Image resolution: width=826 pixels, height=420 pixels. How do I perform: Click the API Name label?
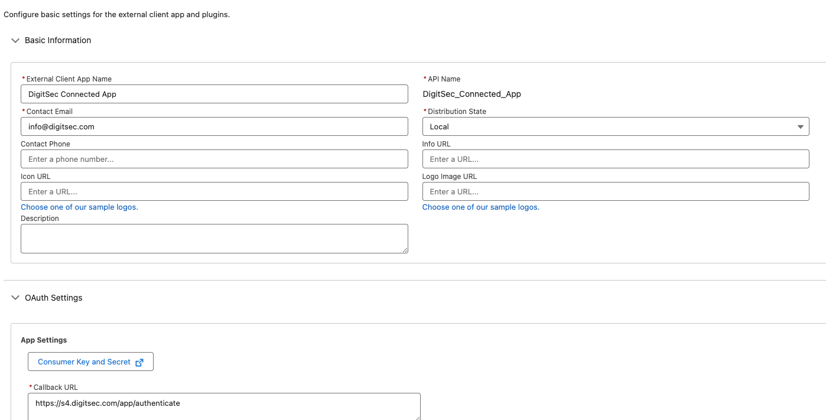(444, 79)
